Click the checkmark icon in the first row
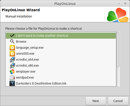130x106 pixels. (x=12, y=36)
